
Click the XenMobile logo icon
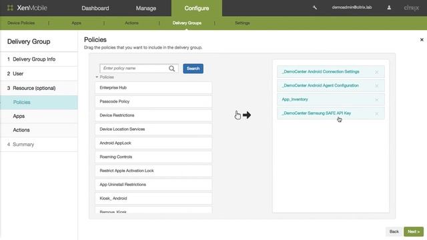pos(10,8)
